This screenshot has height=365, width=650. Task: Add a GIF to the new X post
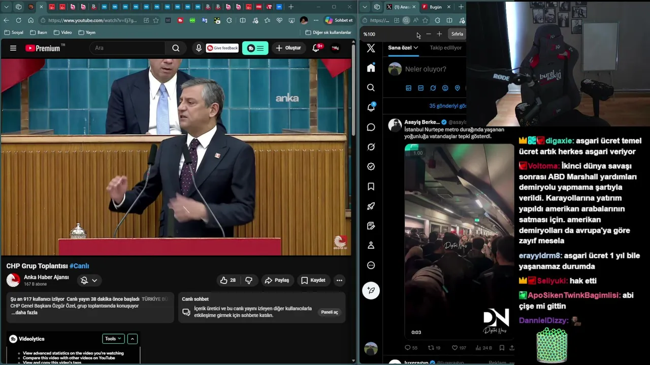(x=420, y=88)
